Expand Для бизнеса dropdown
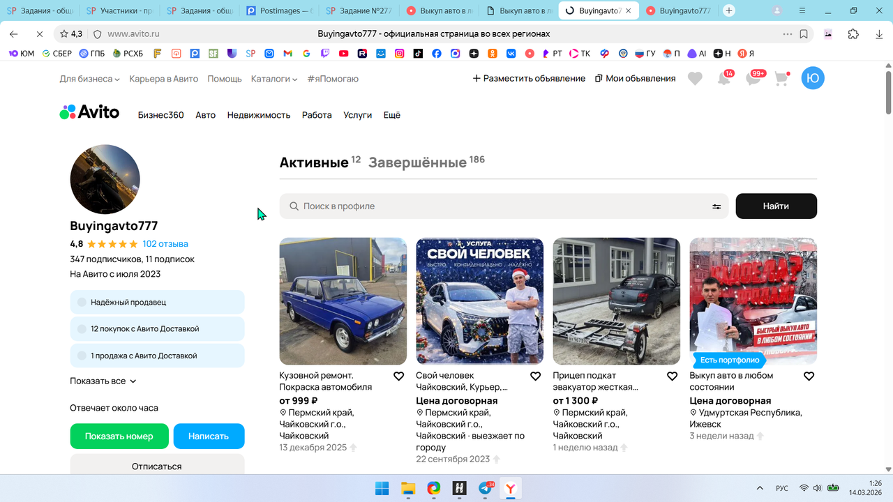The height and width of the screenshot is (502, 893). tap(89, 79)
